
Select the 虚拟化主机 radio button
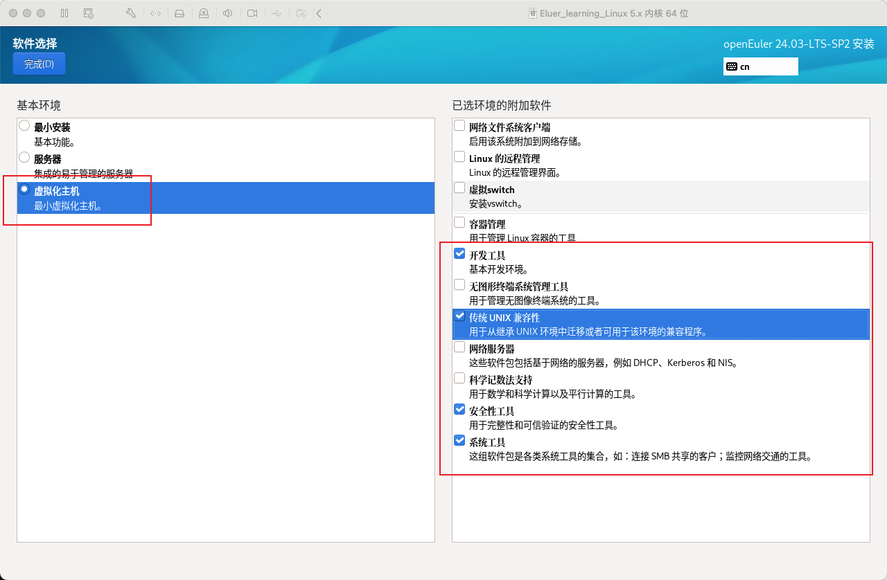point(24,189)
